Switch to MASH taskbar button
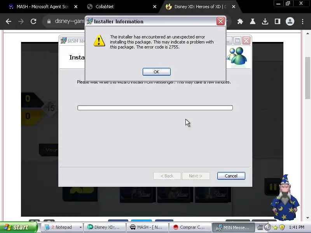 click(147, 227)
